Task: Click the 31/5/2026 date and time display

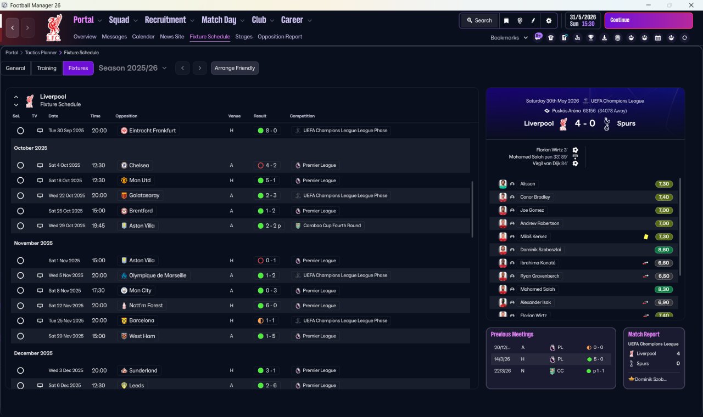Action: point(582,20)
